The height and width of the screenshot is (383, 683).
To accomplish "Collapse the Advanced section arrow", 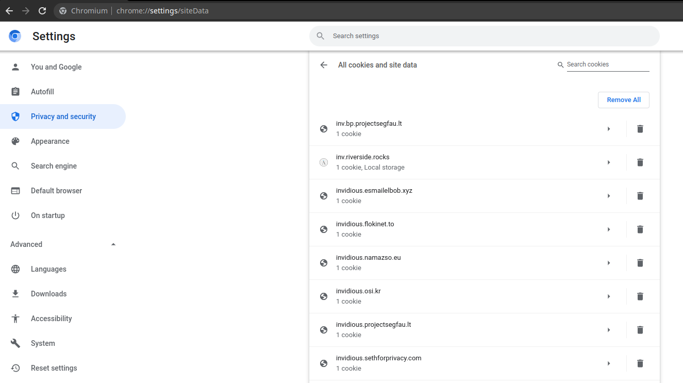I will pyautogui.click(x=113, y=244).
